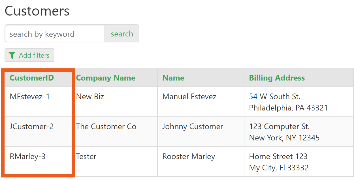Click the Add filters button
Screen dimensions: 354x180
[x=29, y=55]
